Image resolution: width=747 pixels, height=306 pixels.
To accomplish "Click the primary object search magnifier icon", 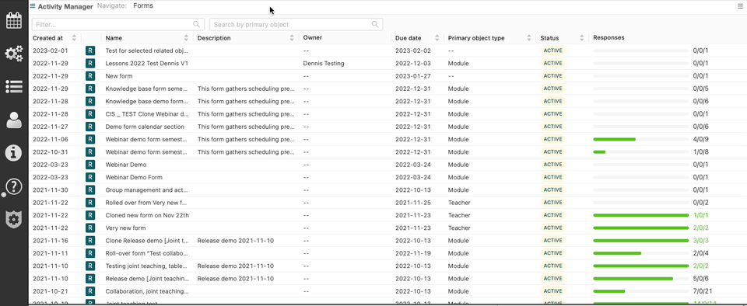I will (375, 24).
